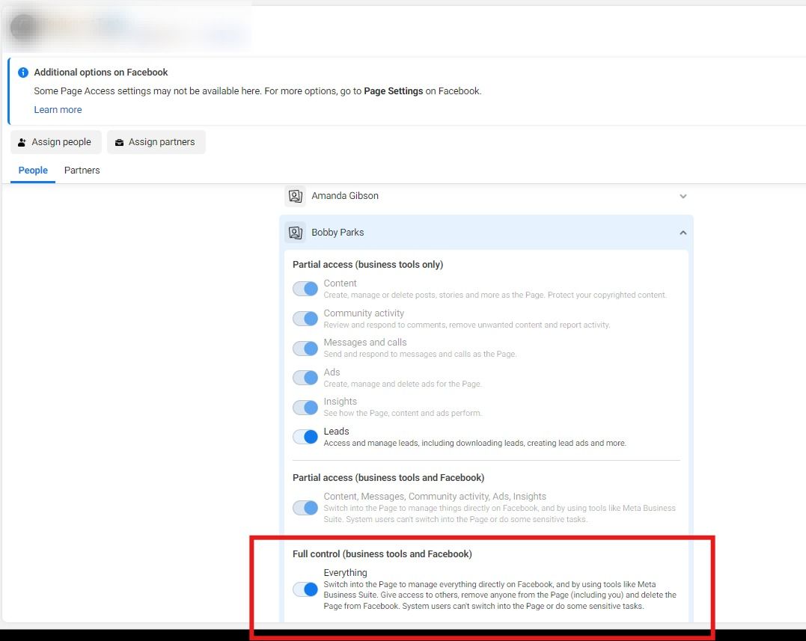Image resolution: width=806 pixels, height=641 pixels.
Task: Toggle the Content access switch
Action: (305, 289)
